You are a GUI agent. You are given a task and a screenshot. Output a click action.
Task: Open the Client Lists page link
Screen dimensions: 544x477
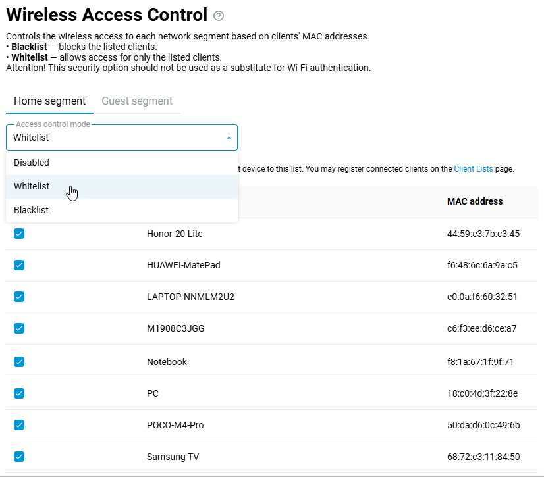(473, 169)
